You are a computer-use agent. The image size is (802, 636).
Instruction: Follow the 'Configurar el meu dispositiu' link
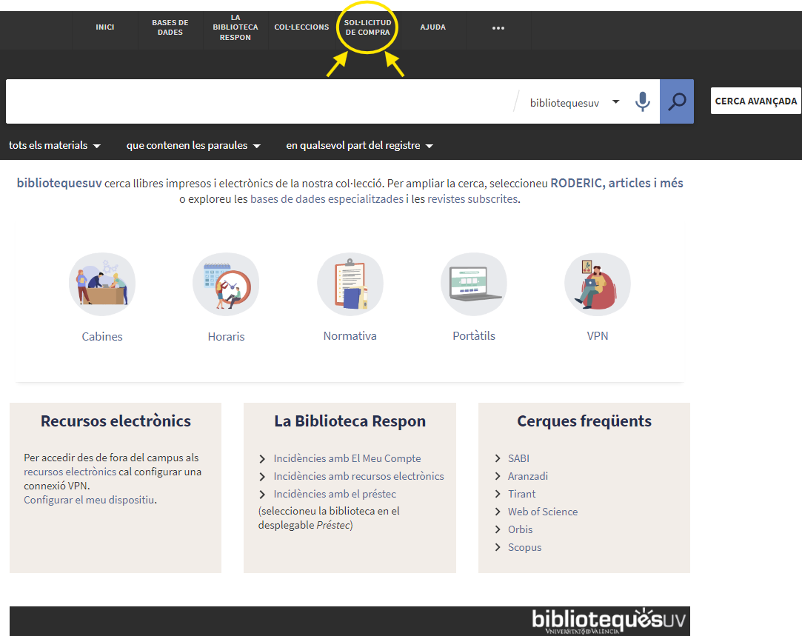89,500
